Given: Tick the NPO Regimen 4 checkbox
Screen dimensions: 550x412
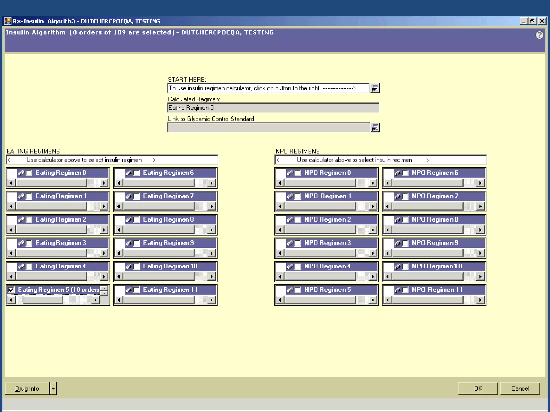Looking at the screenshot, I should (298, 267).
